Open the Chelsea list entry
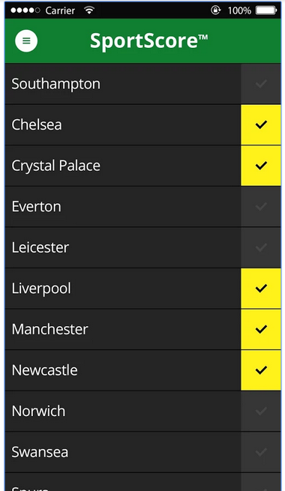285x491 pixels. (123, 124)
